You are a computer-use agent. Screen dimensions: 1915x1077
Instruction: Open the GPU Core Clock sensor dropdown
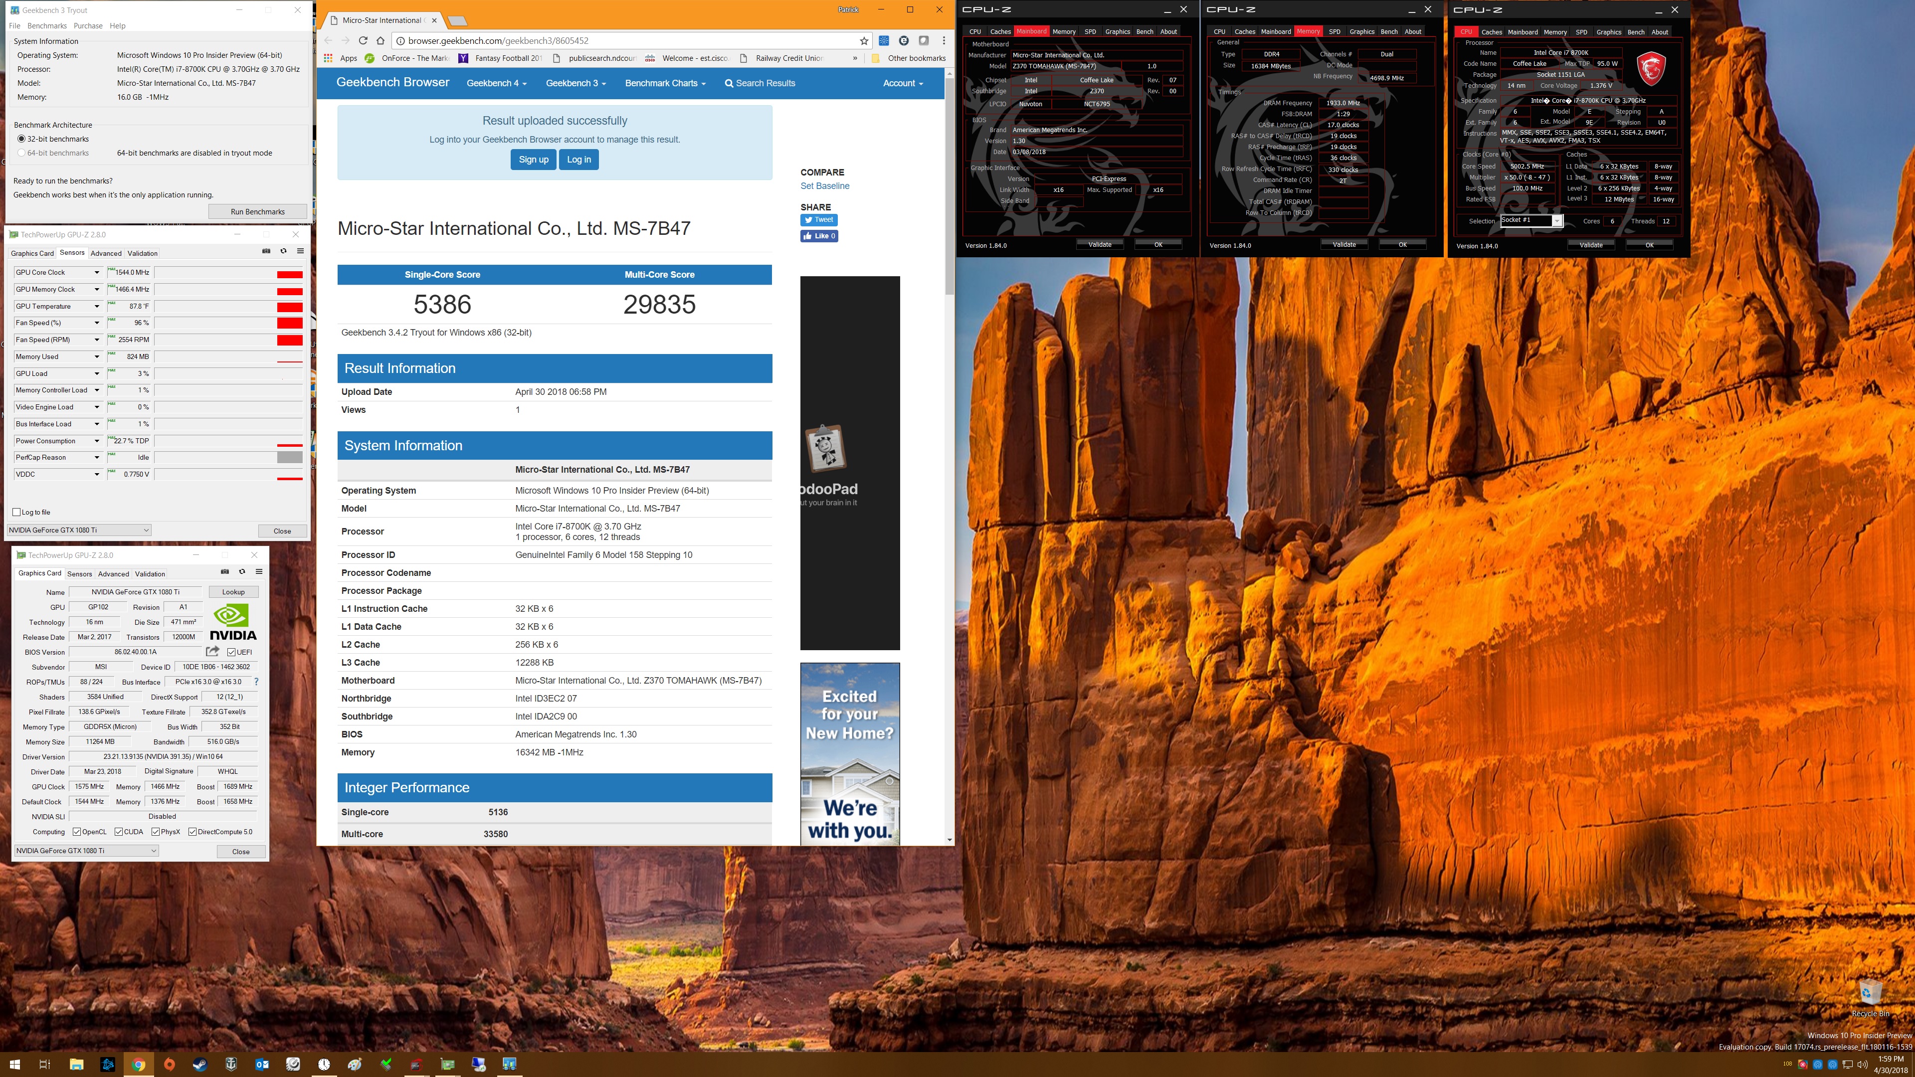[x=97, y=272]
